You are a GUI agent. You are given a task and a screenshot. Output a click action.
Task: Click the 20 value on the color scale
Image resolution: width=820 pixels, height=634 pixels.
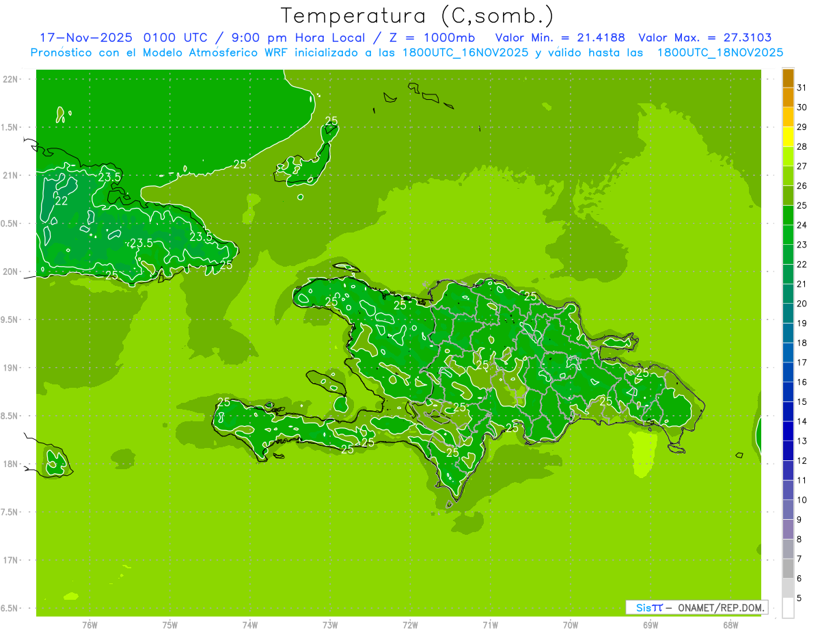802,304
